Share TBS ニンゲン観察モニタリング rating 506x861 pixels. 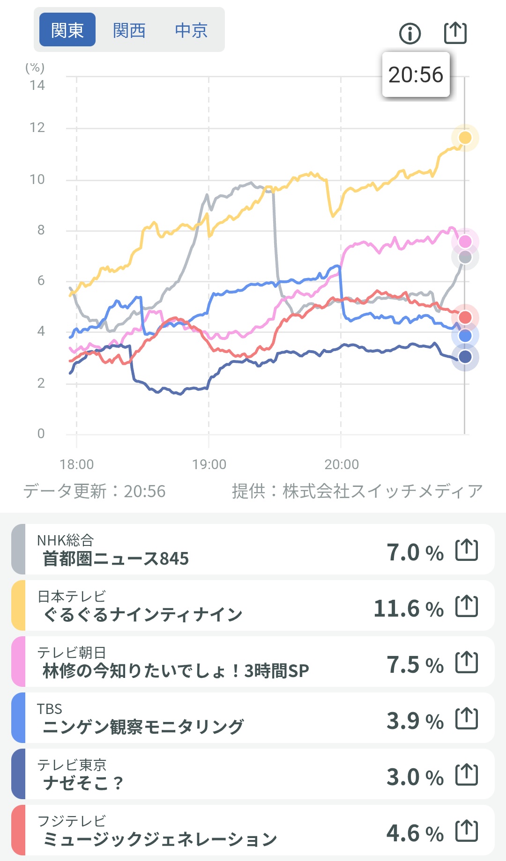pyautogui.click(x=467, y=718)
